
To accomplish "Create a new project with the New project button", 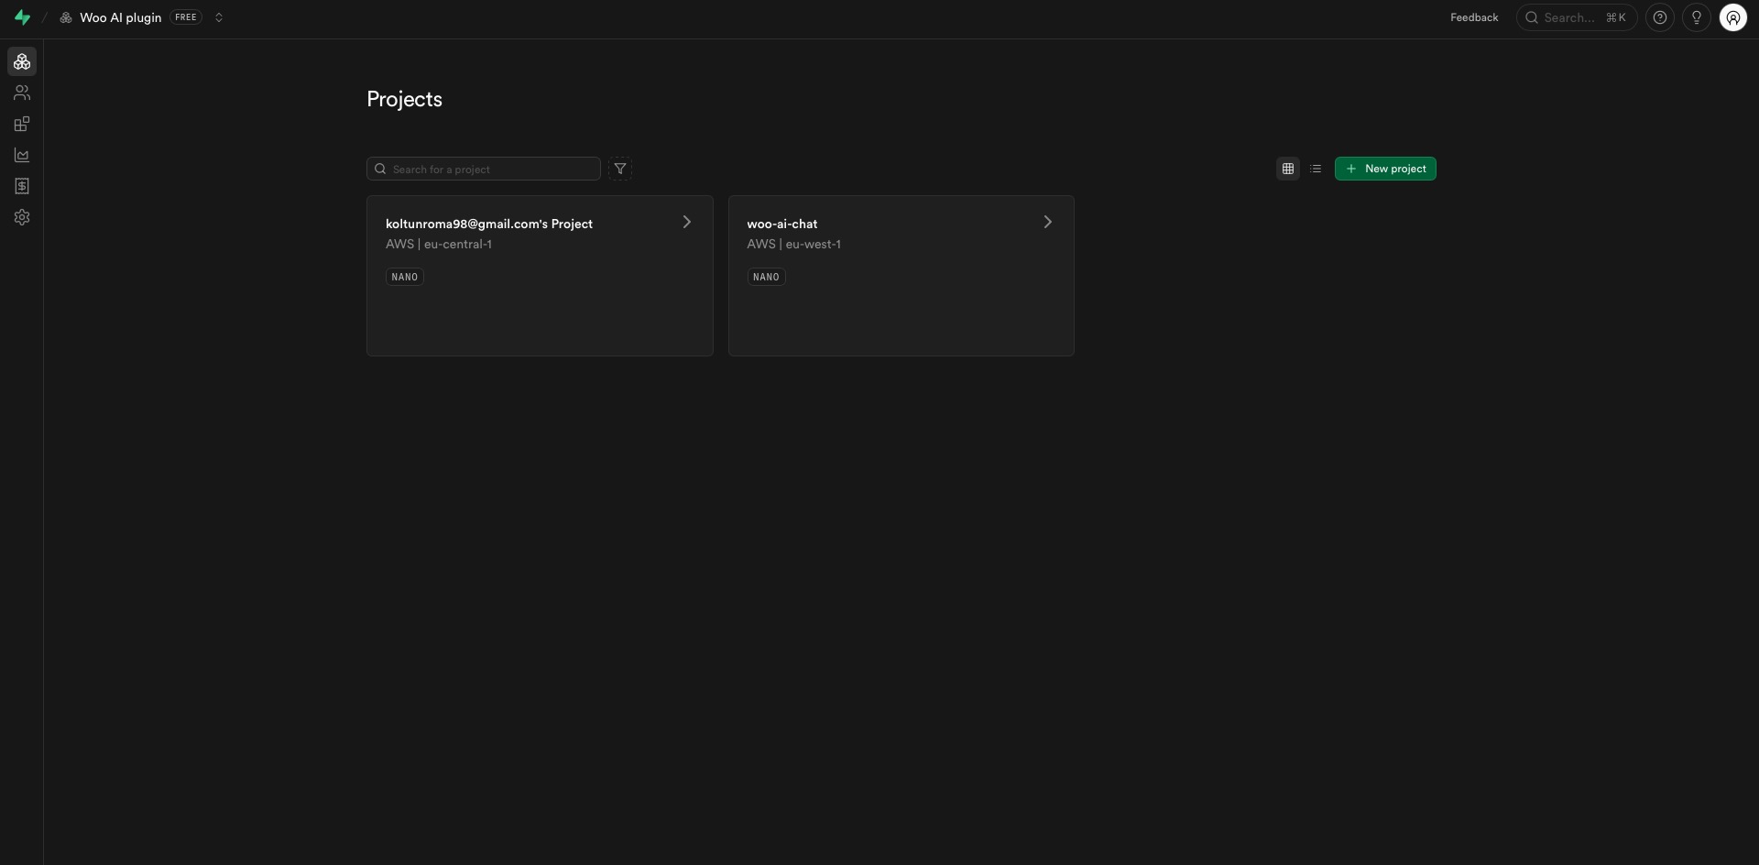I will [x=1386, y=169].
